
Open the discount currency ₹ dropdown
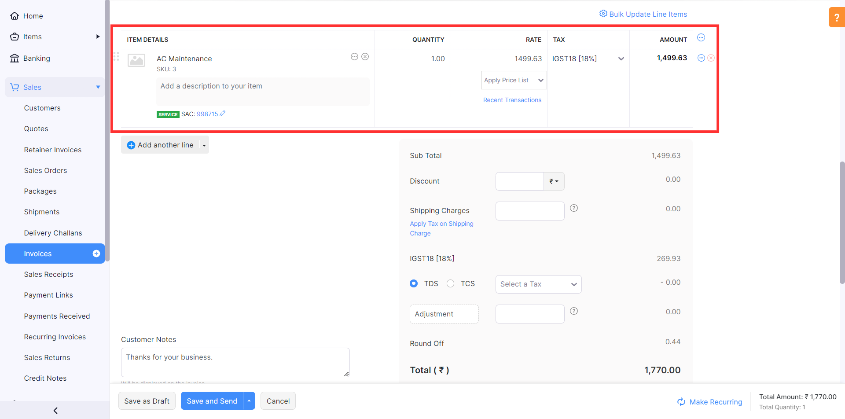point(554,181)
